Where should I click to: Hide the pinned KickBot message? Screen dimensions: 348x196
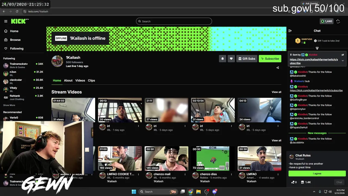[x=343, y=55]
